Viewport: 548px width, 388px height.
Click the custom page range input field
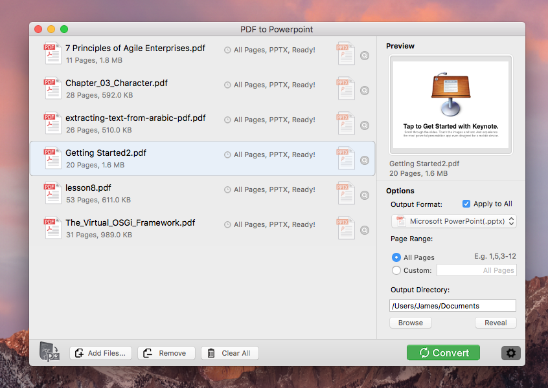[477, 270]
